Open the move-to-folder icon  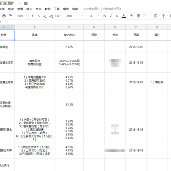(x=26, y=3)
